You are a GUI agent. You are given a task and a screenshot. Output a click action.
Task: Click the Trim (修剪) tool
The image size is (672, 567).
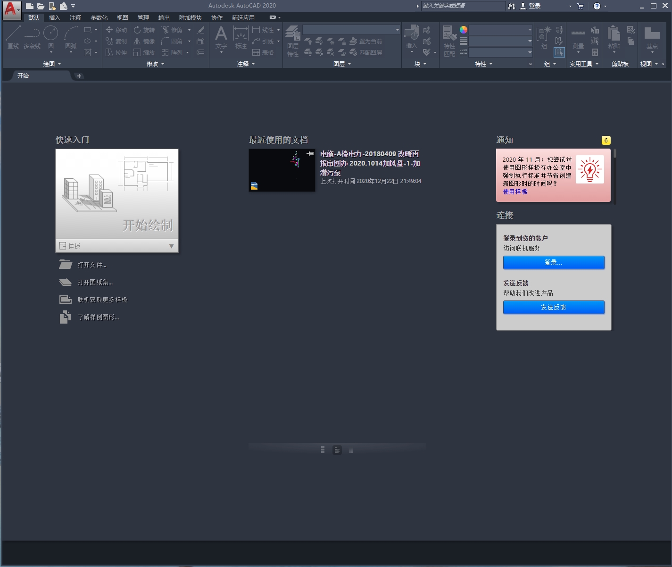[x=172, y=30]
